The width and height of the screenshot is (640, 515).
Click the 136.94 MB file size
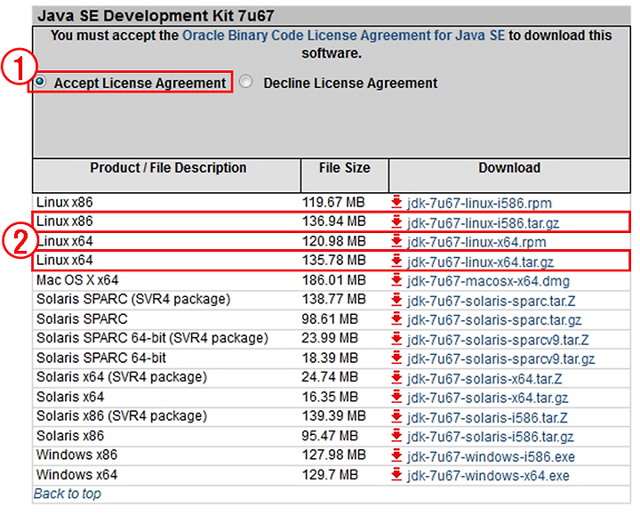pyautogui.click(x=334, y=221)
